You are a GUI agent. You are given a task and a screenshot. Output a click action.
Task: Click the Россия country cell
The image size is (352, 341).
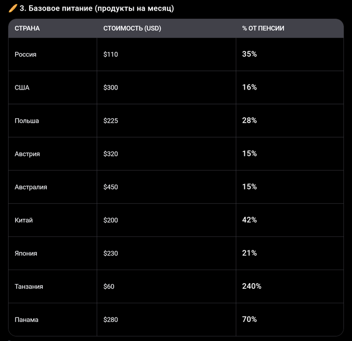(x=26, y=54)
